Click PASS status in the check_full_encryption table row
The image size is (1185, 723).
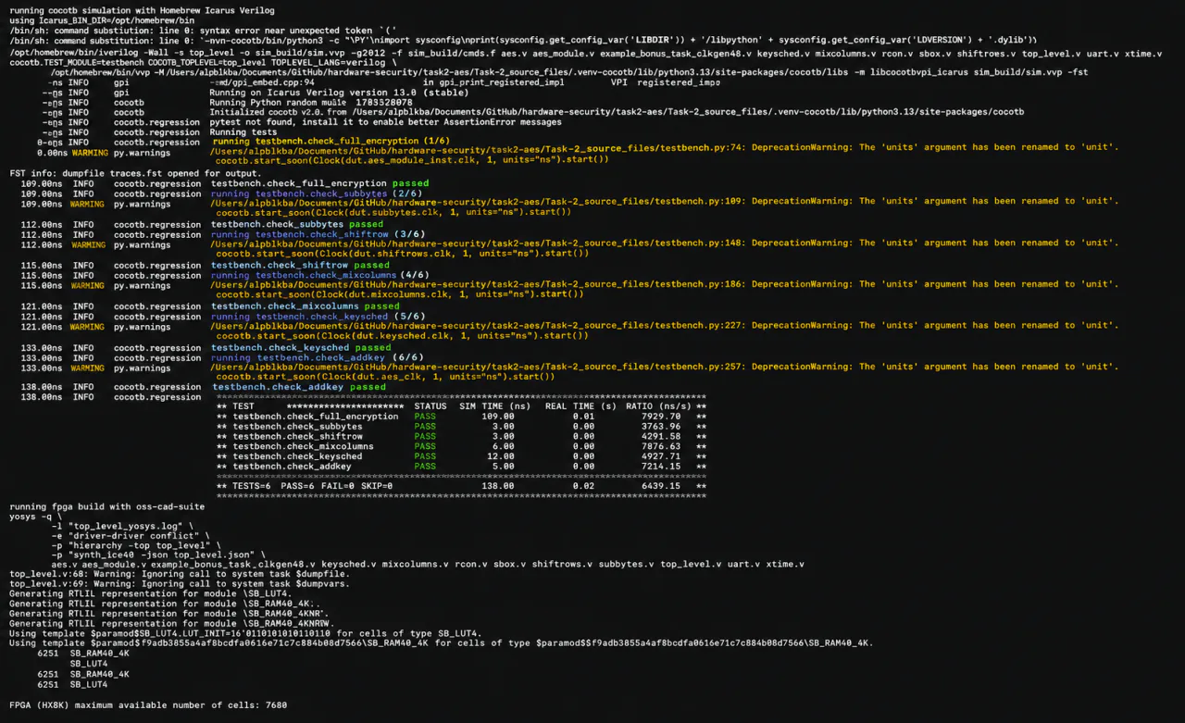425,417
